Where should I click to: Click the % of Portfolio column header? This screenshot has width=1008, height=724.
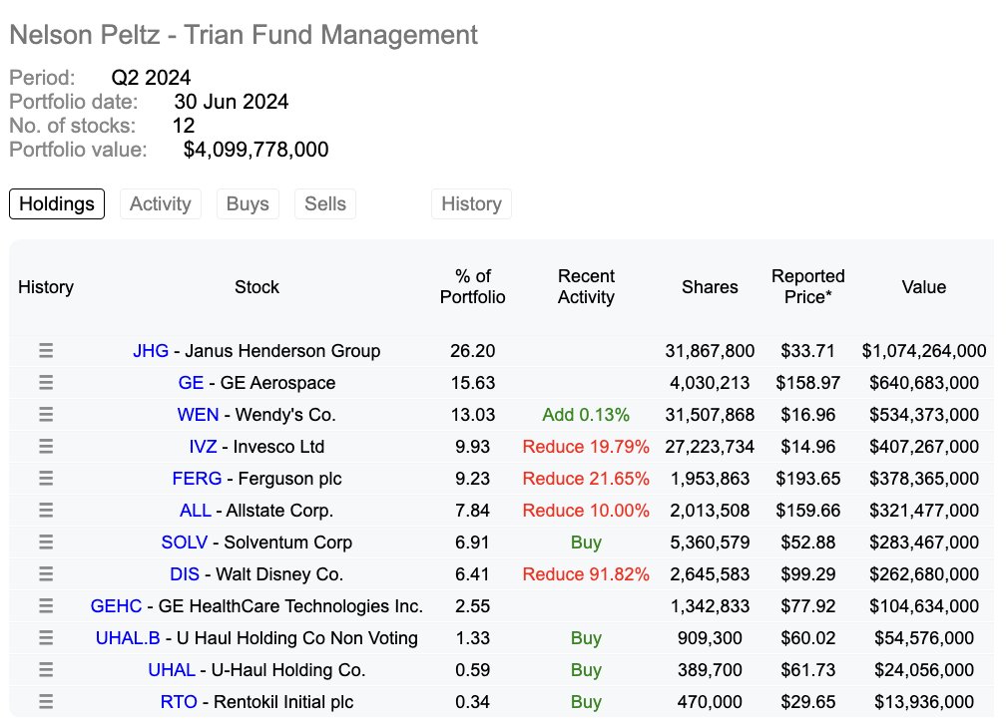coord(472,286)
